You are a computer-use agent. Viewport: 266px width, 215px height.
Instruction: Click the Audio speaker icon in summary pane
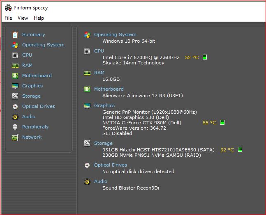(87, 182)
